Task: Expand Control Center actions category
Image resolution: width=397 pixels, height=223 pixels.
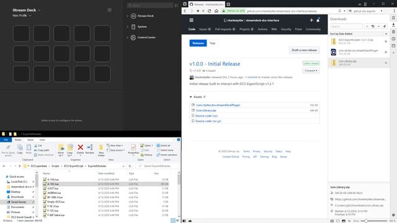Action: 128,37
